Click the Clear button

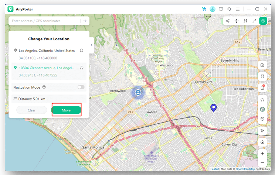(31, 110)
